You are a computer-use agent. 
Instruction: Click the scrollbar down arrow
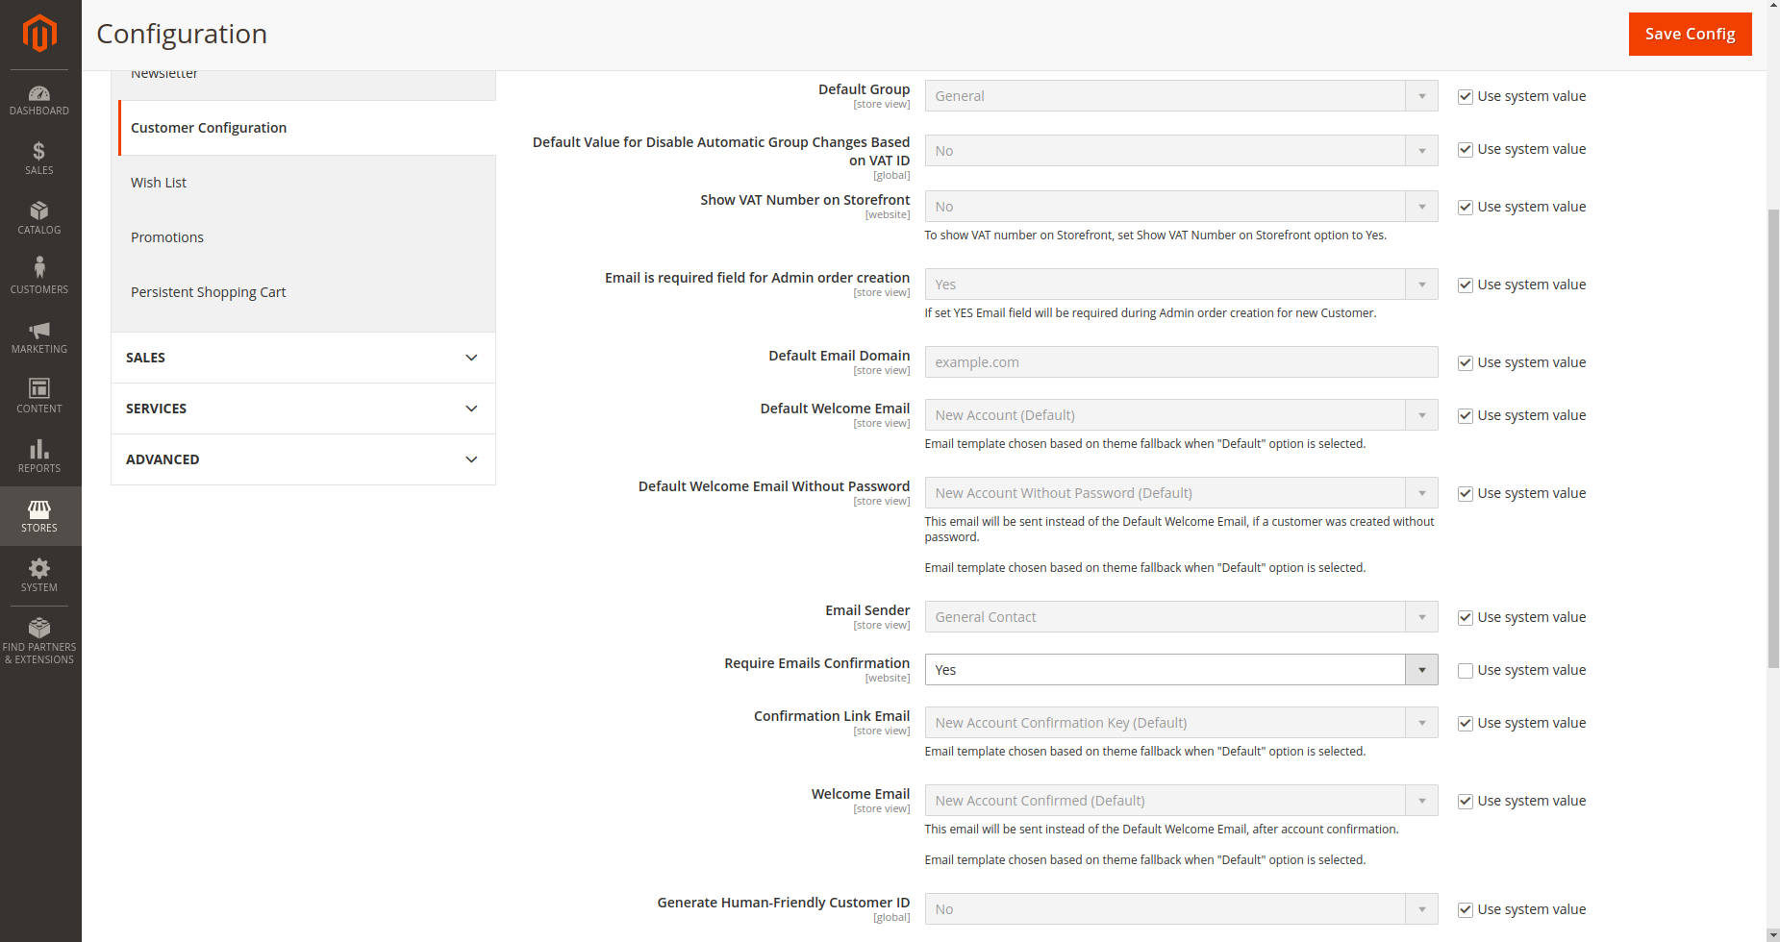(x=1773, y=934)
